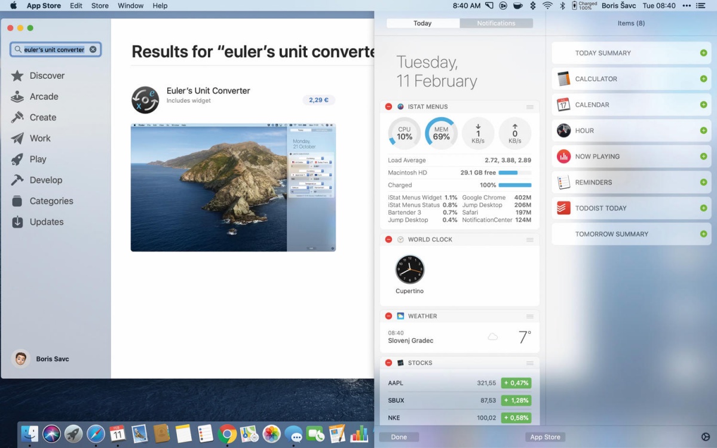Add the Calculator widget
The image size is (717, 448).
point(703,79)
